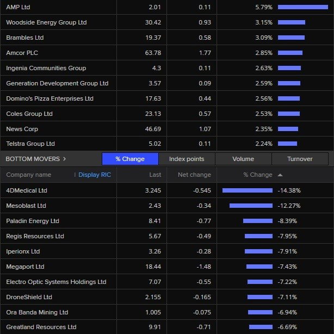Select Regis Resources Ltd name
This screenshot has height=334, width=334.
coord(35,236)
